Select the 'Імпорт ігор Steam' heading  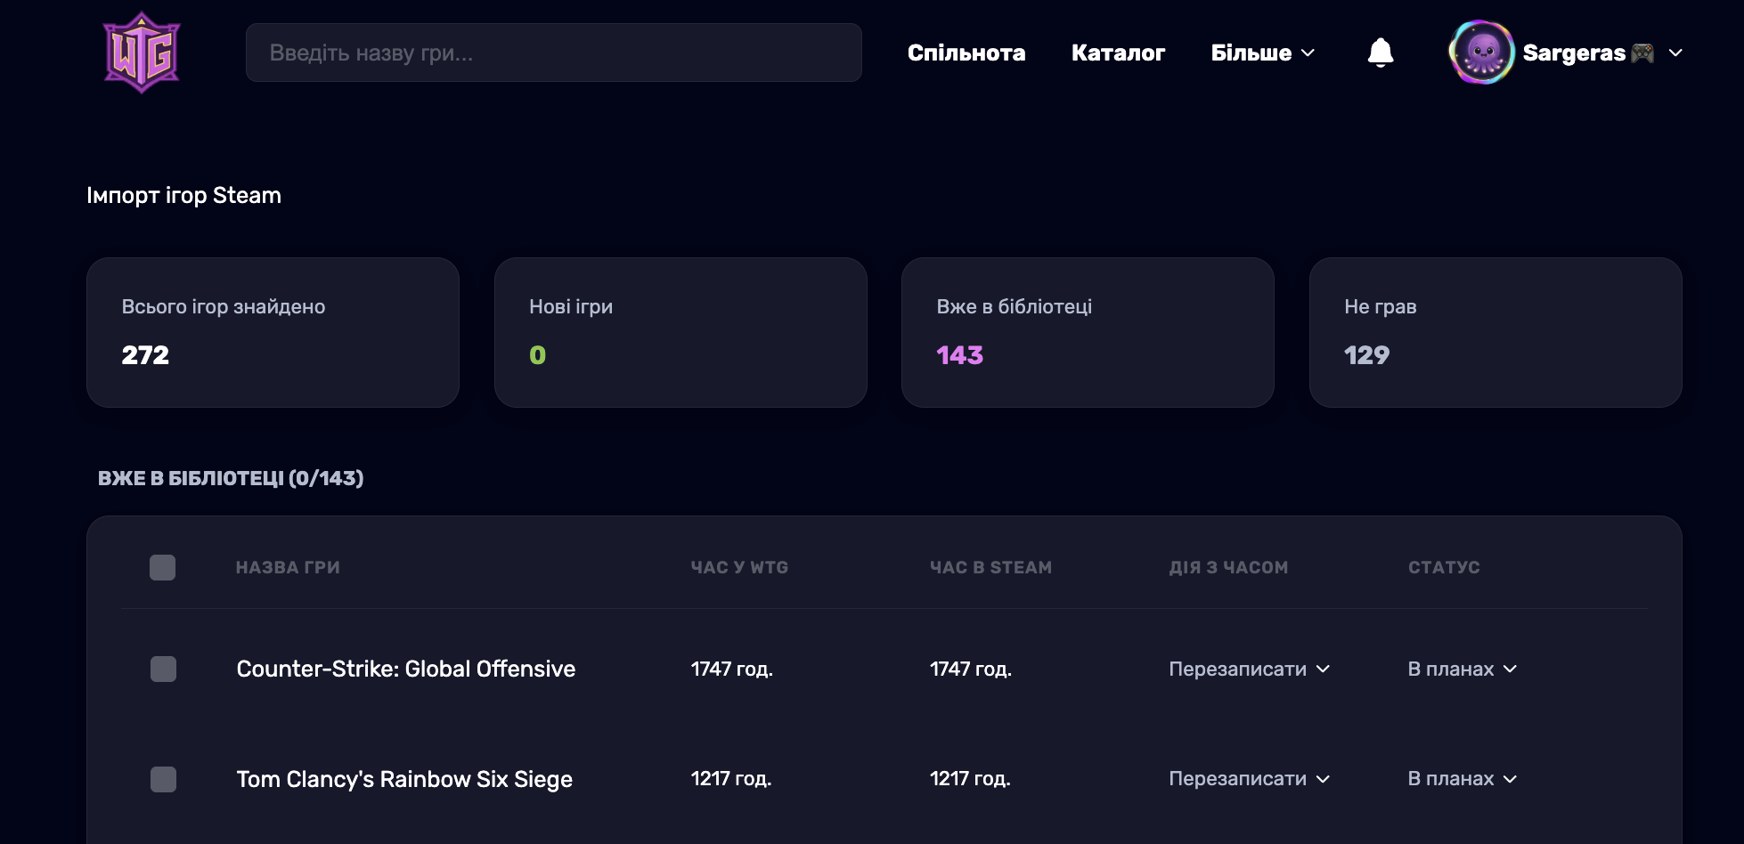coord(183,195)
